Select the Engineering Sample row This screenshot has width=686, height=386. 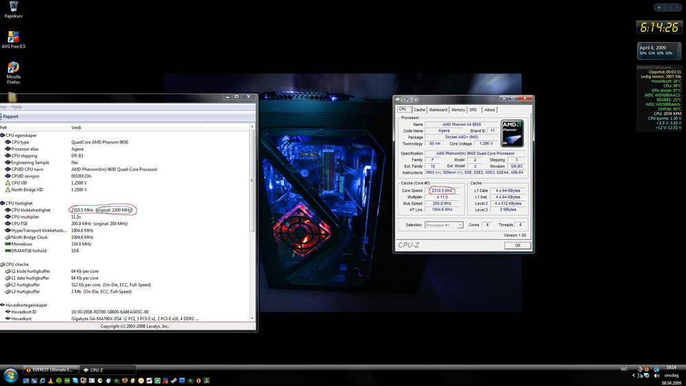[x=125, y=162]
